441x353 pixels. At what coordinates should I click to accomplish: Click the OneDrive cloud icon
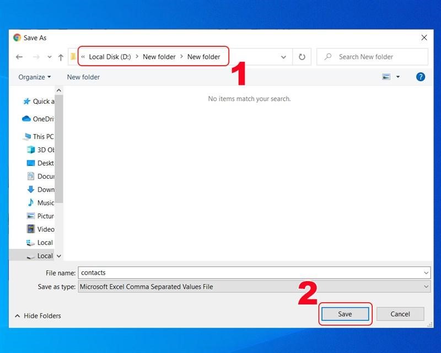(x=26, y=119)
